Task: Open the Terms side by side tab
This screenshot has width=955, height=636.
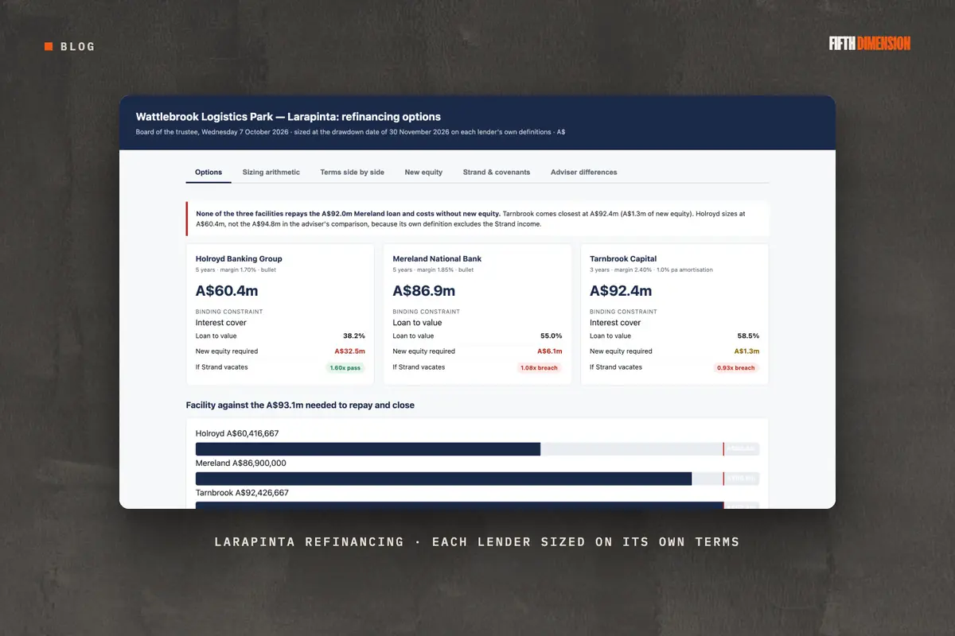Action: [353, 172]
